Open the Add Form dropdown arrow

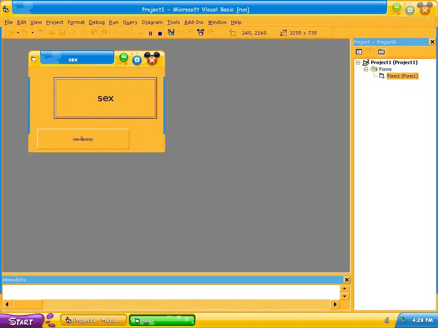click(x=33, y=32)
